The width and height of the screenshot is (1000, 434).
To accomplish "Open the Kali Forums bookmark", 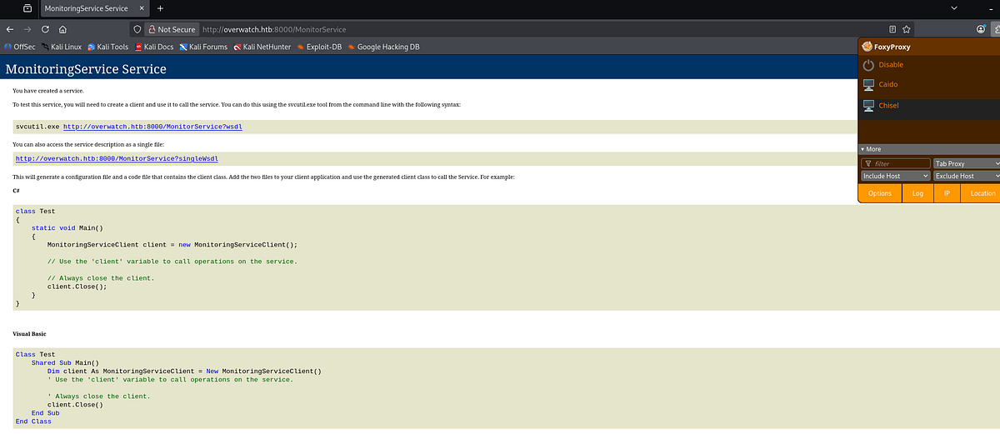I will [203, 47].
